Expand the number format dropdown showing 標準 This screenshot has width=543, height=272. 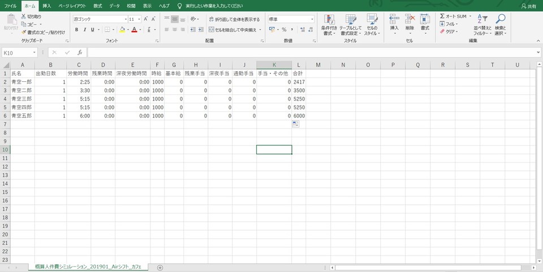tap(312, 19)
